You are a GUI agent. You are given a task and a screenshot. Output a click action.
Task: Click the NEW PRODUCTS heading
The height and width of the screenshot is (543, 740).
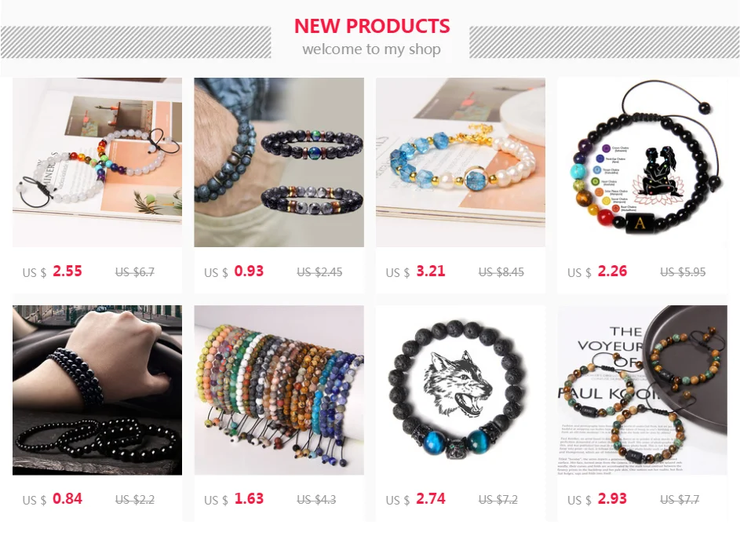coord(372,26)
